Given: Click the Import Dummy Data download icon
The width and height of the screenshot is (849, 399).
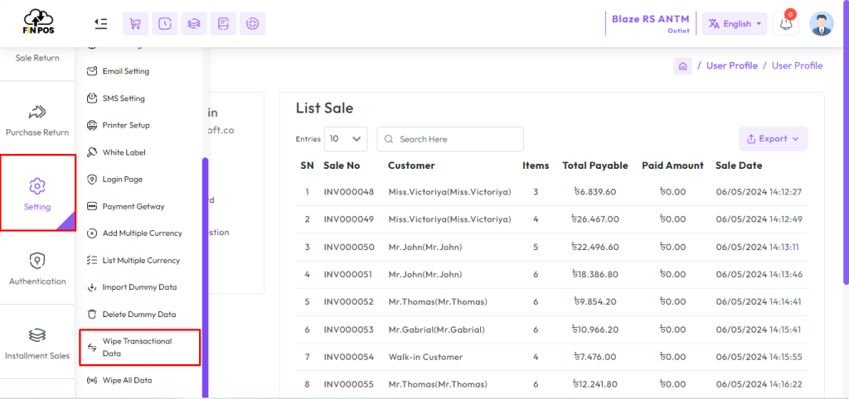Looking at the screenshot, I should 92,287.
